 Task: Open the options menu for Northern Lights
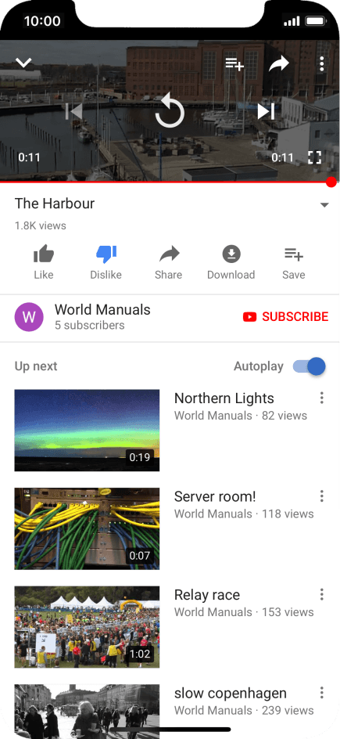322,398
